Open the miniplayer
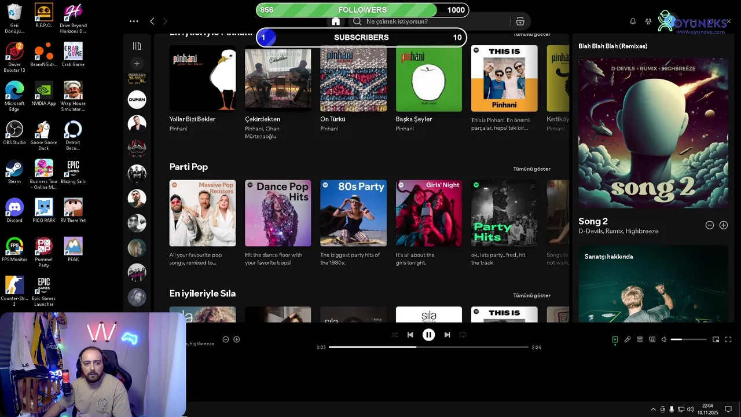 tap(716, 340)
